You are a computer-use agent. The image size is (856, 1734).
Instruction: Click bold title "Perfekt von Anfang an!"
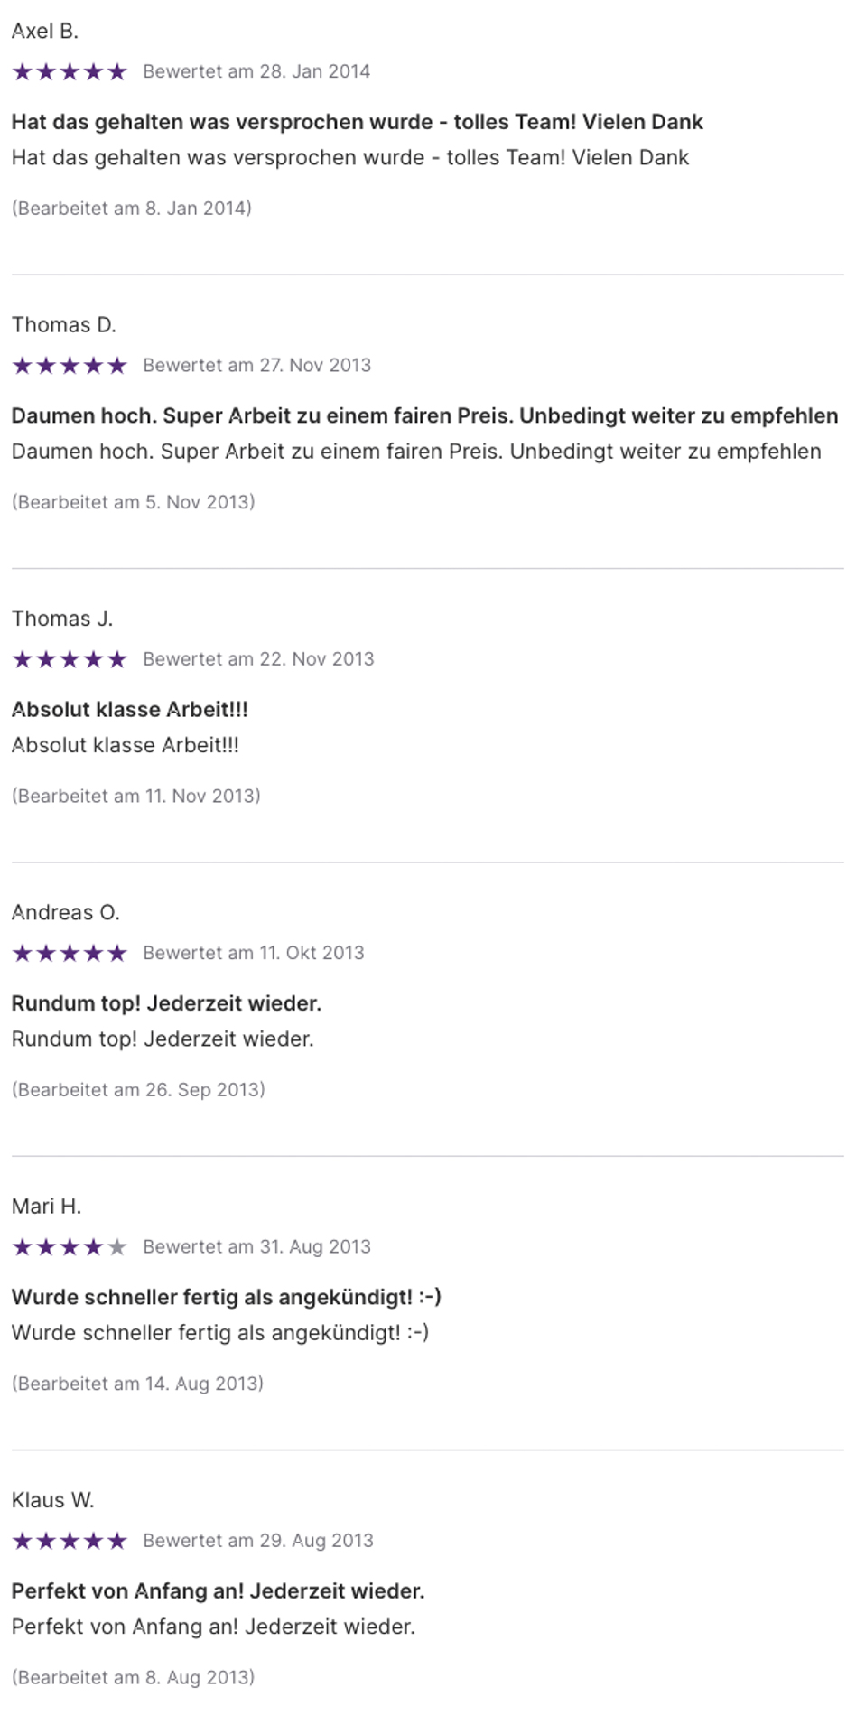(218, 1591)
